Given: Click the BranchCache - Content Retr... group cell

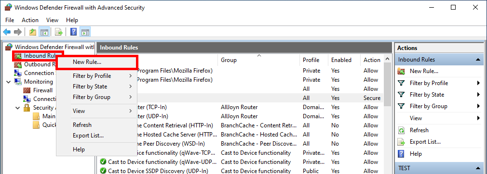Looking at the screenshot, I should tap(259, 125).
